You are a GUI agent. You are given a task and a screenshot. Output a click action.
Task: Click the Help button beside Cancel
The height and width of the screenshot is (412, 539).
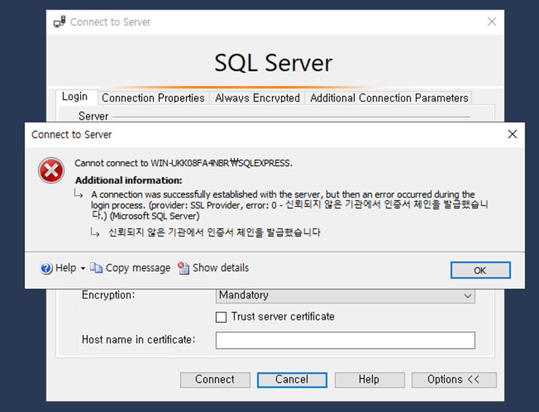369,380
